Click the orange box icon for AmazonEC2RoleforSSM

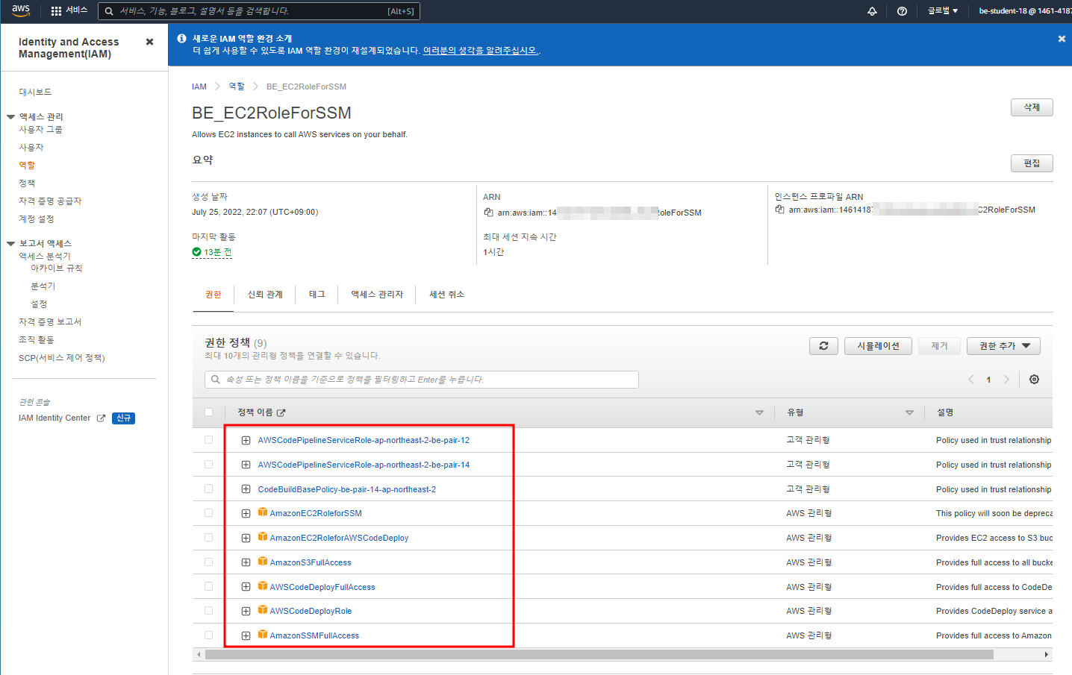(263, 512)
